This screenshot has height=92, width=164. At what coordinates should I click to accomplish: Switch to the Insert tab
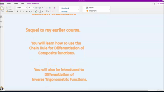pyautogui.click(x=9, y=3)
